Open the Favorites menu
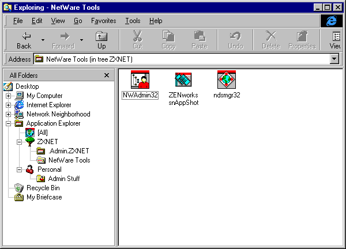This screenshot has height=249, width=346. pos(103,21)
